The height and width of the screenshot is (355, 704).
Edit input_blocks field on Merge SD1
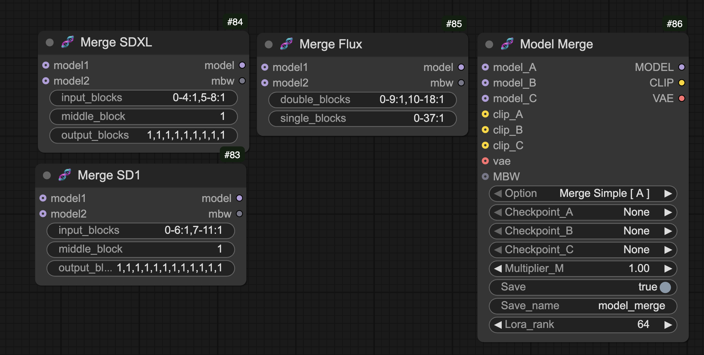(x=140, y=230)
